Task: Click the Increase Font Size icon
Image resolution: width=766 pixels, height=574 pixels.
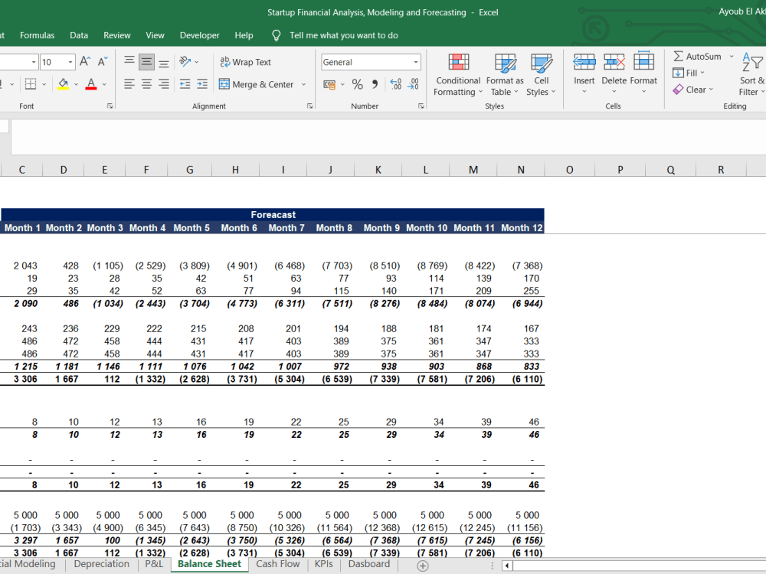Action: 86,62
